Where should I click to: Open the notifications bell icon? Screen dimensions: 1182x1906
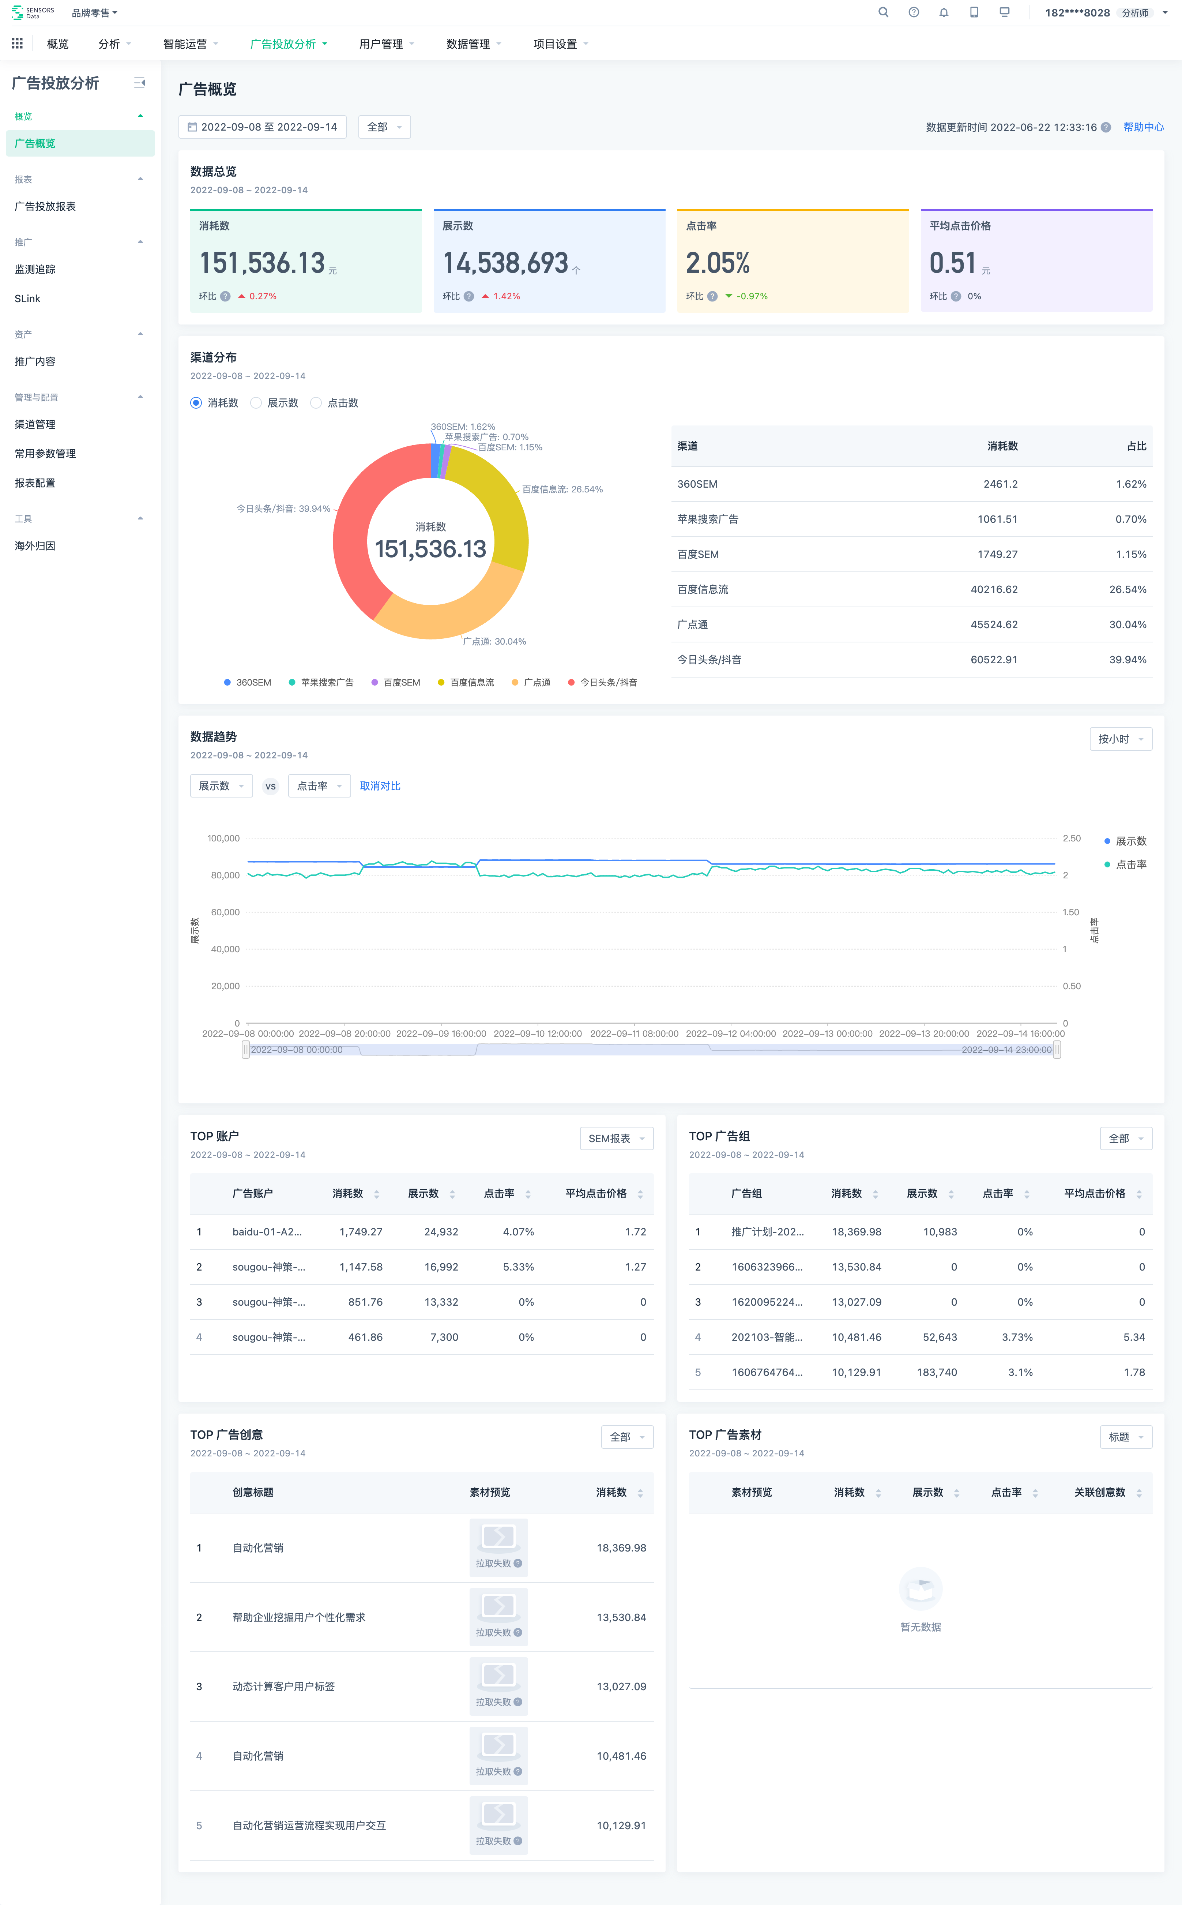[x=944, y=12]
